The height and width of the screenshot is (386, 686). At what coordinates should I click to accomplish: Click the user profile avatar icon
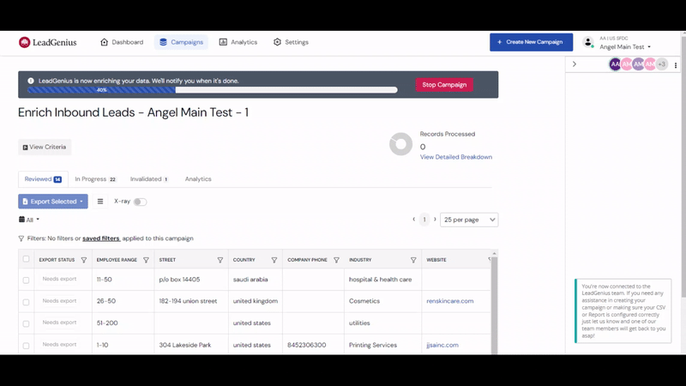click(588, 42)
